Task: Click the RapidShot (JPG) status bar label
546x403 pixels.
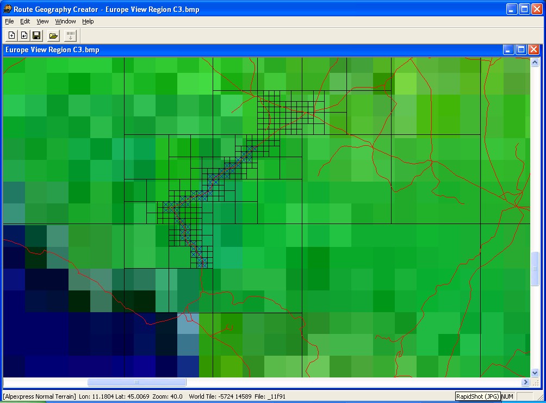Action: click(x=477, y=396)
